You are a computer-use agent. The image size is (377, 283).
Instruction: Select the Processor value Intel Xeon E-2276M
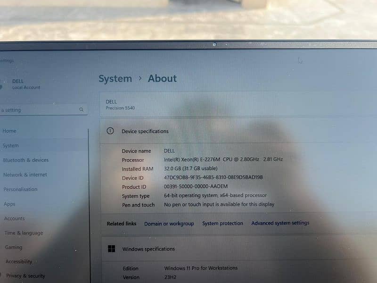223,159
